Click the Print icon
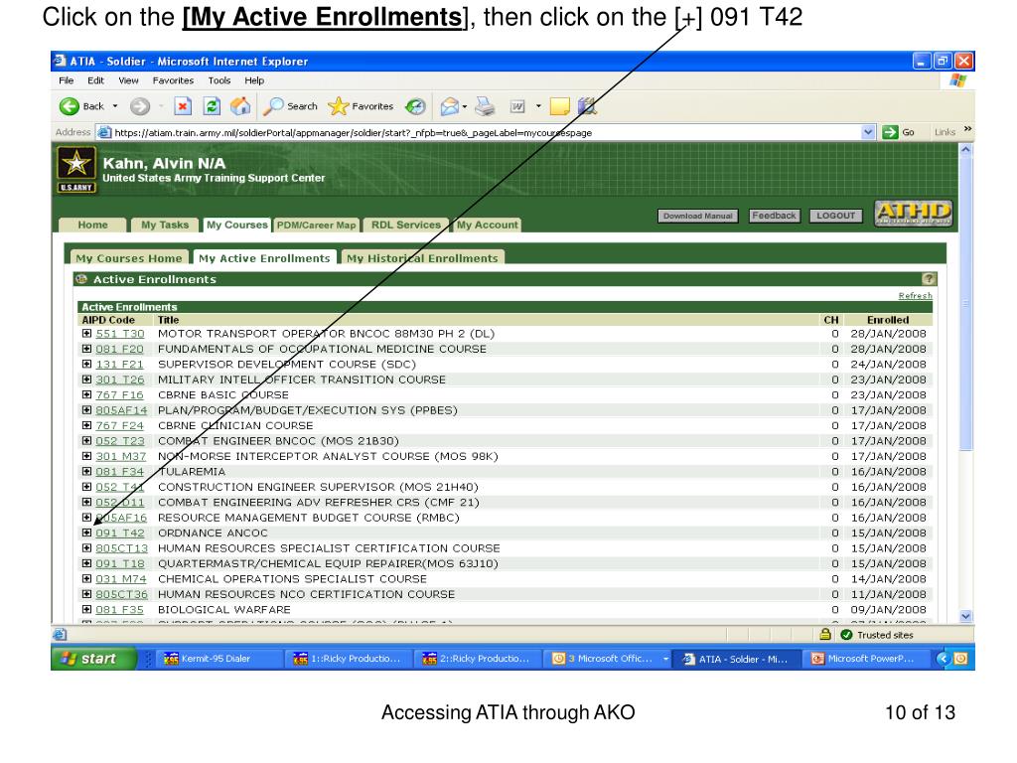Screen dimensions: 1017x763 tap(485, 105)
